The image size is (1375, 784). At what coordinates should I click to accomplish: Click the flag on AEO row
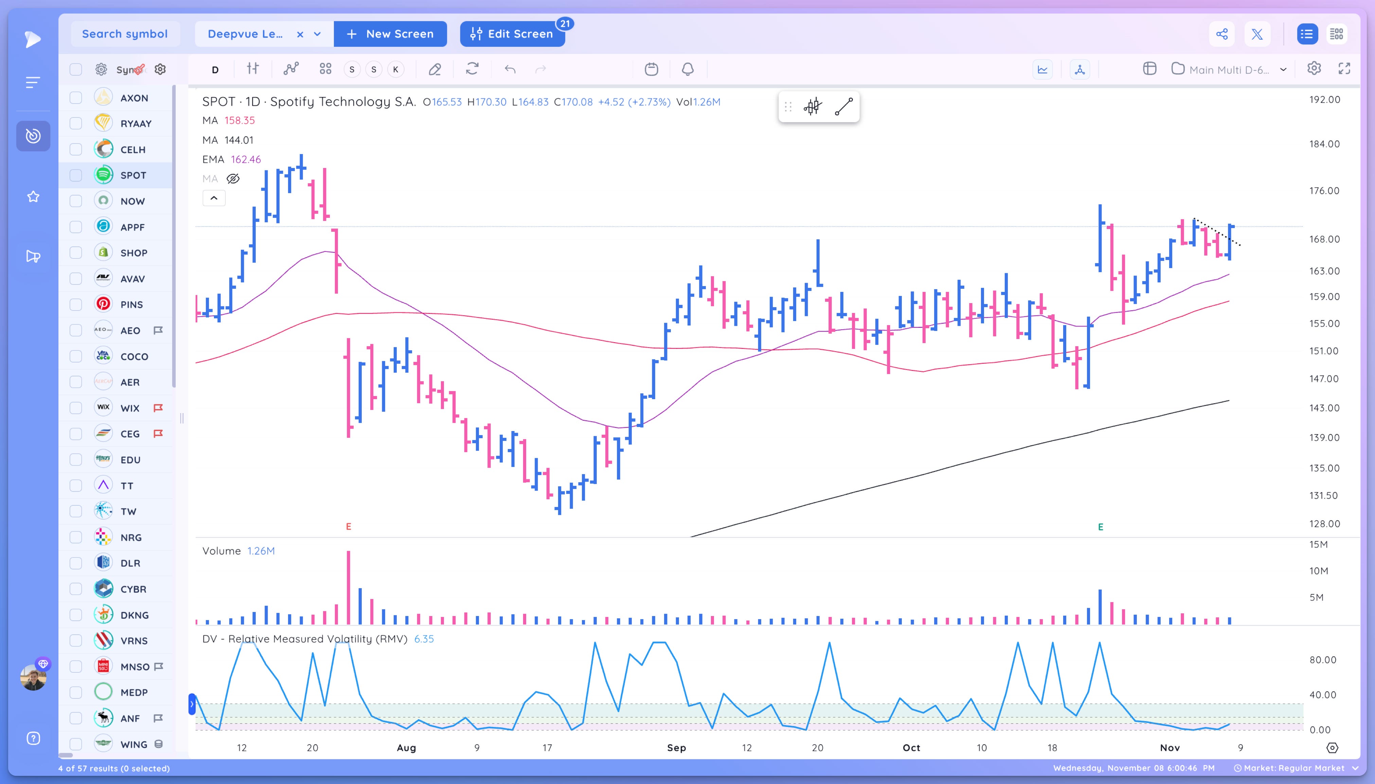158,330
